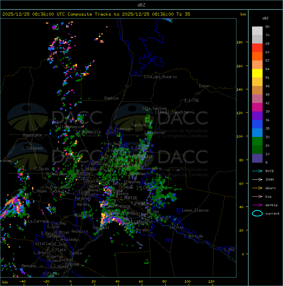Click the '50YD' legend label
283x286 pixels.
tap(269, 171)
